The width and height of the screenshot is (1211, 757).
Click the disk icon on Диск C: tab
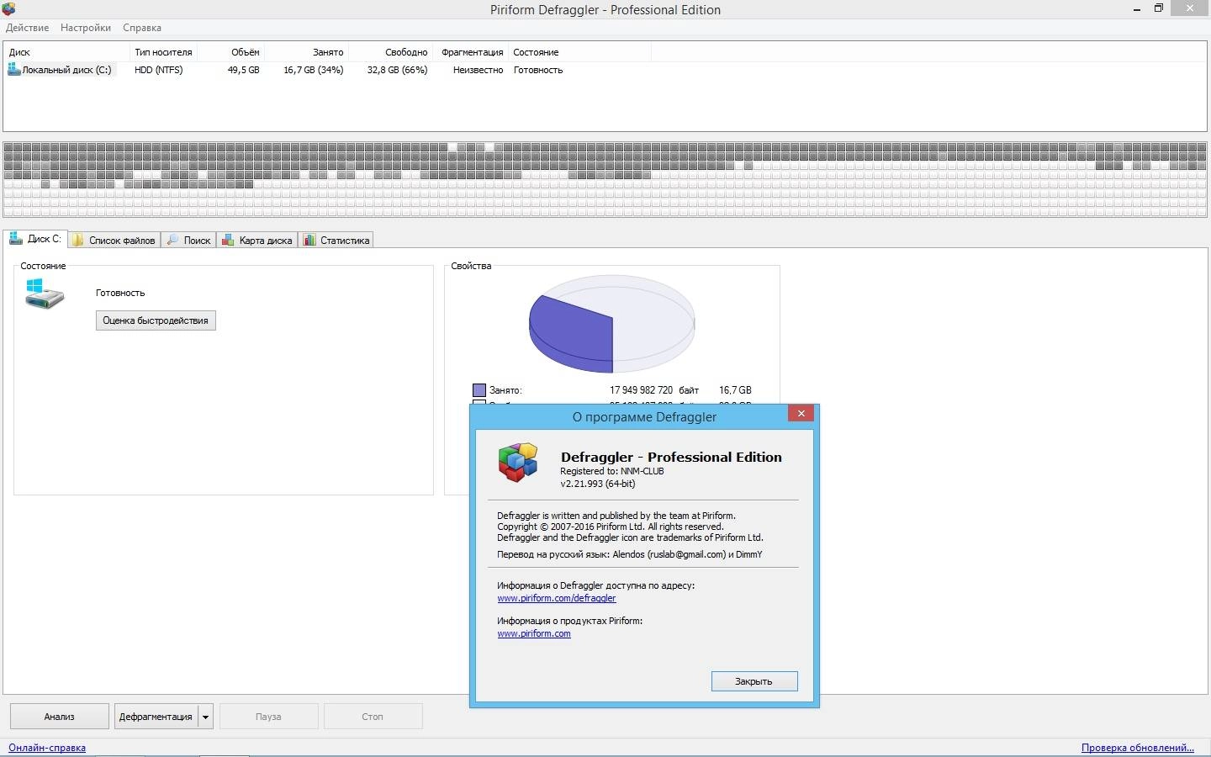coord(15,239)
